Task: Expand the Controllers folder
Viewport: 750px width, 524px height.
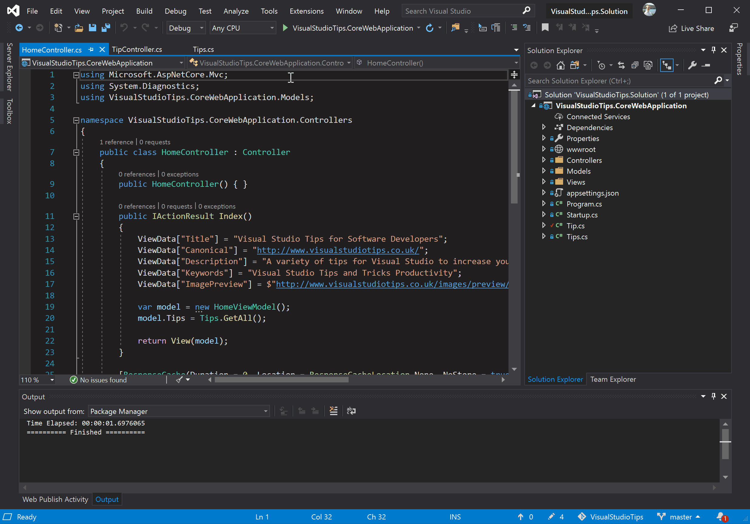Action: (544, 160)
